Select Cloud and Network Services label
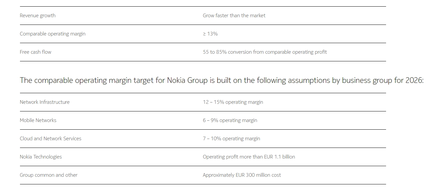The image size is (432, 193). tap(51, 139)
